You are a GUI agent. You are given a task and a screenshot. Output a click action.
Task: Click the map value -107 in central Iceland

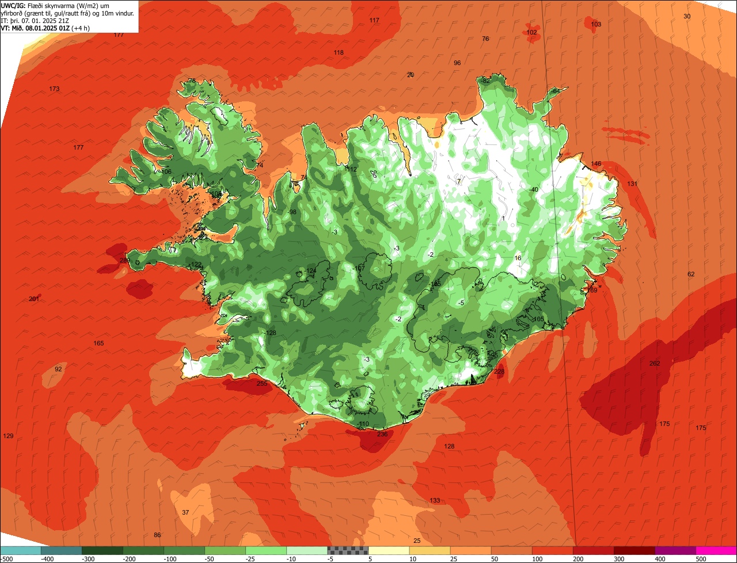pyautogui.click(x=359, y=269)
